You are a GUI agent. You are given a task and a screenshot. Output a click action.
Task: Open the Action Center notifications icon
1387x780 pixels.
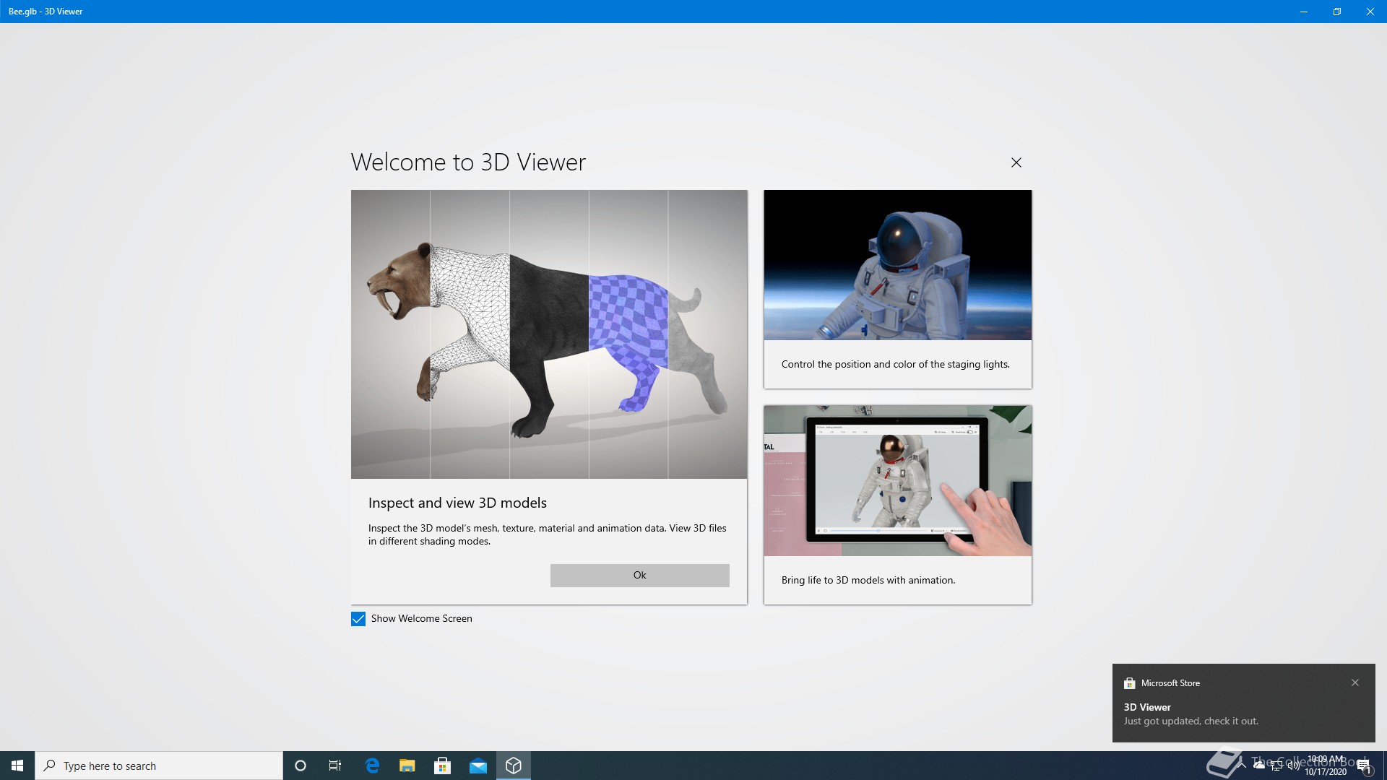click(x=1364, y=766)
